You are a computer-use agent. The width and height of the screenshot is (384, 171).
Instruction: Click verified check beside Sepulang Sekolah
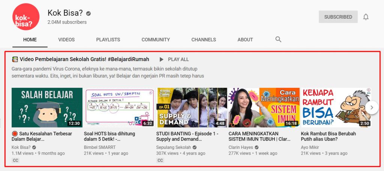195,147
